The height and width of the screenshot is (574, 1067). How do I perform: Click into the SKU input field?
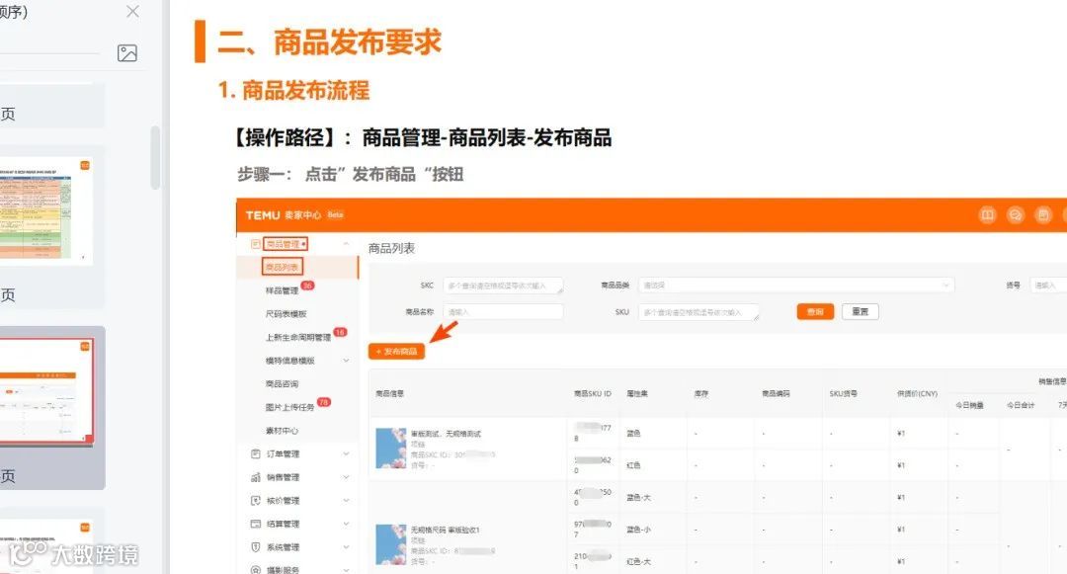coord(698,312)
